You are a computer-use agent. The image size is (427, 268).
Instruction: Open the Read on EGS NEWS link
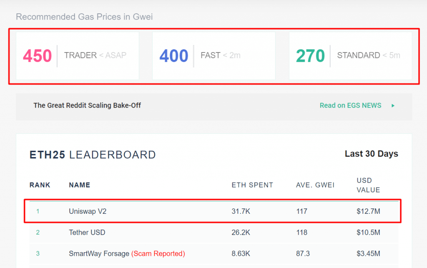point(350,106)
